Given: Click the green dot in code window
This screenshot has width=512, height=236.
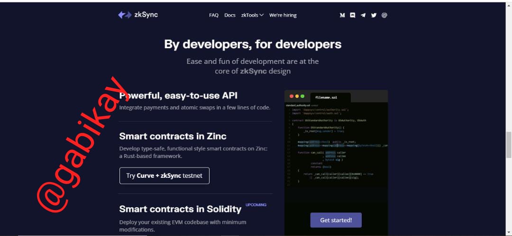Looking at the screenshot, I should click(x=302, y=96).
